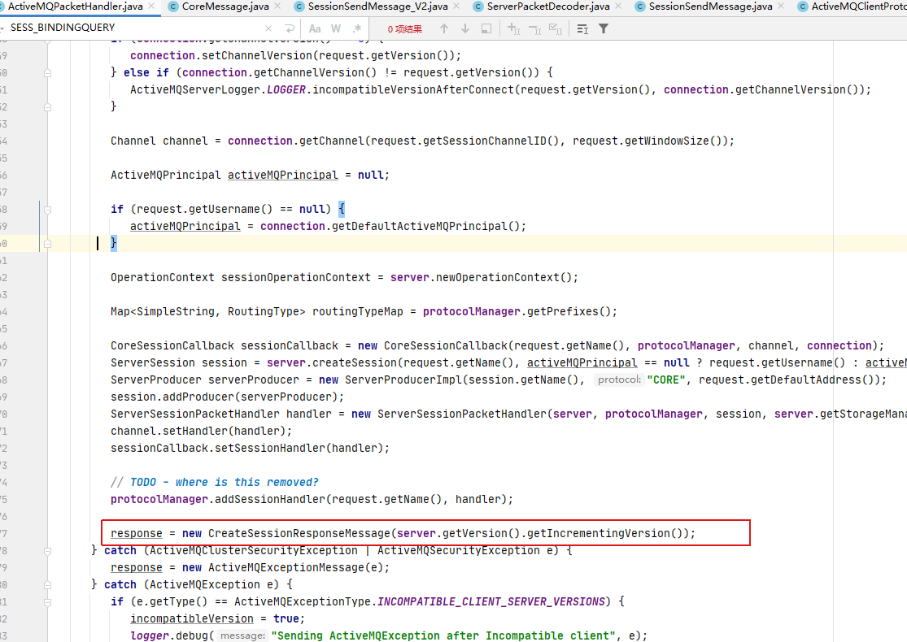Image resolution: width=907 pixels, height=642 pixels.
Task: Open ServerPacketDecoder.java tab
Action: 547,7
